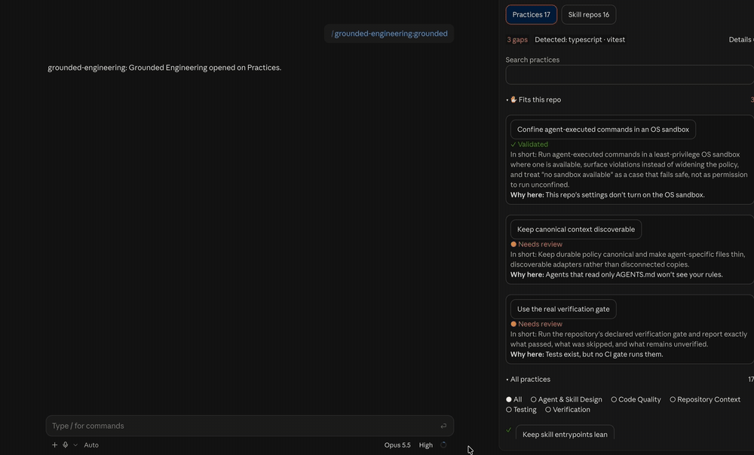Open Keep canonical context discoverable practice

tap(576, 229)
